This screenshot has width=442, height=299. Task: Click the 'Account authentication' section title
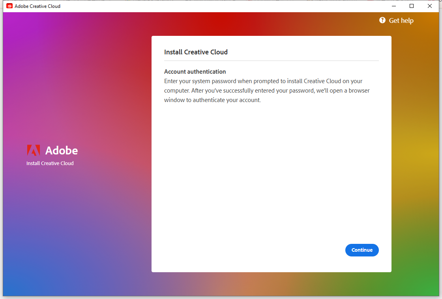pos(195,71)
